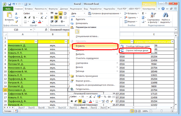This screenshot has height=116, width=181.
Task: Click the AutoSum sigma icon
Action: (143, 13)
